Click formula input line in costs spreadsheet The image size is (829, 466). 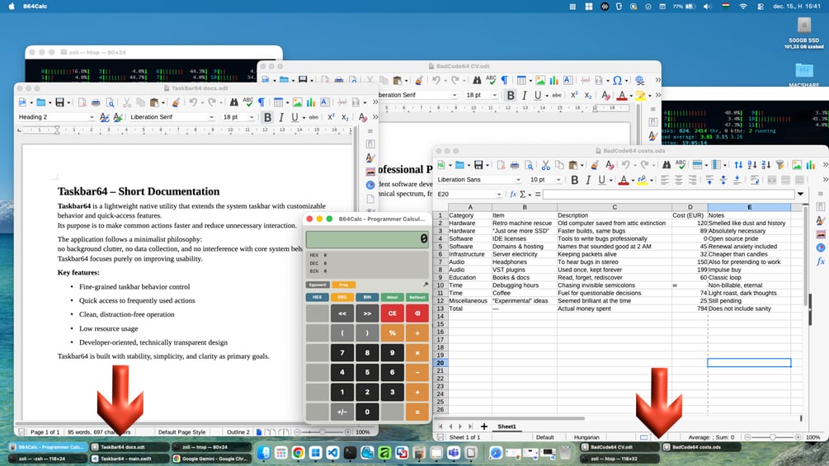[x=668, y=194]
